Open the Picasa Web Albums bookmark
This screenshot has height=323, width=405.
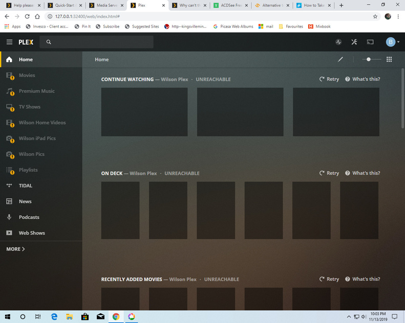coord(233,26)
